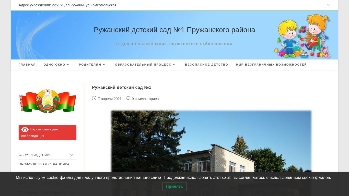This screenshot has height=196, width=349.
Task: Click the eye icon for visually impaired version
Action: (25, 130)
